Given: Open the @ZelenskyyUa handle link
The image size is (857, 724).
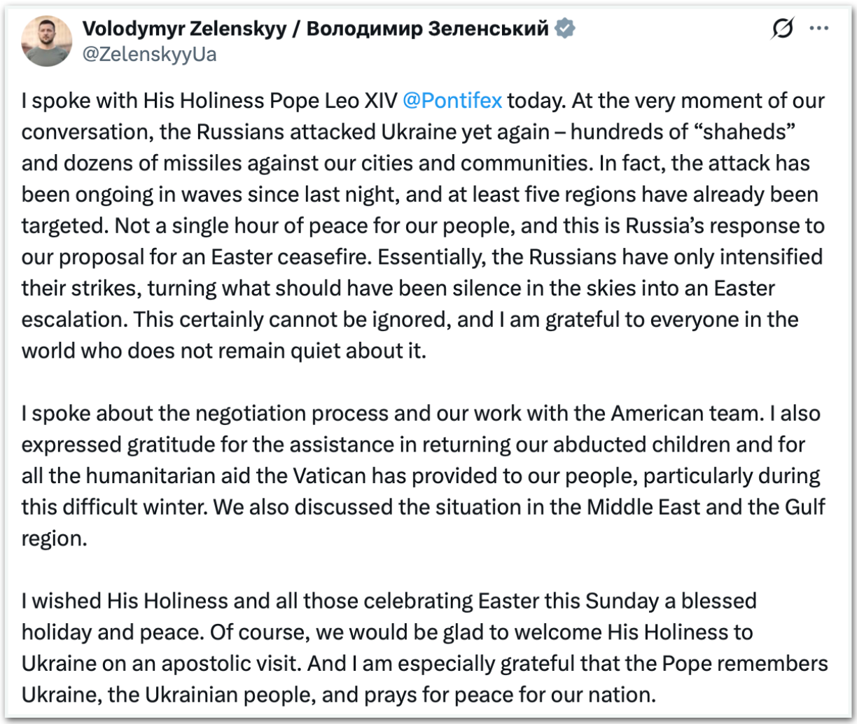Looking at the screenshot, I should pos(150,54).
